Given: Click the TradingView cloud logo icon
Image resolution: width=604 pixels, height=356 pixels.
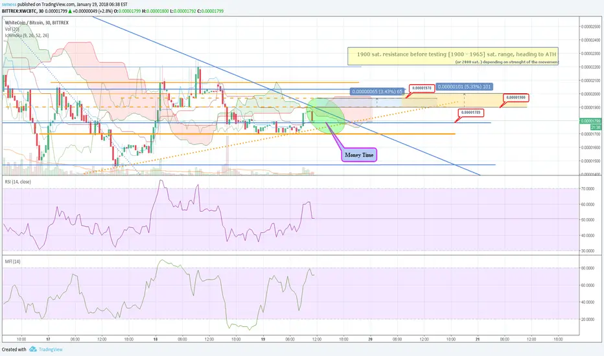Looking at the screenshot, I should (33, 349).
